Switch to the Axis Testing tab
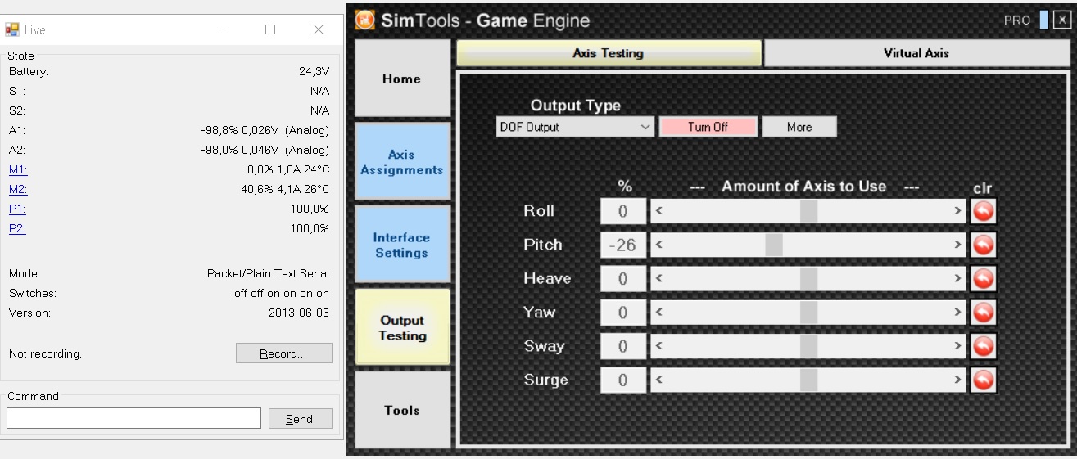This screenshot has height=459, width=1077. click(x=609, y=53)
